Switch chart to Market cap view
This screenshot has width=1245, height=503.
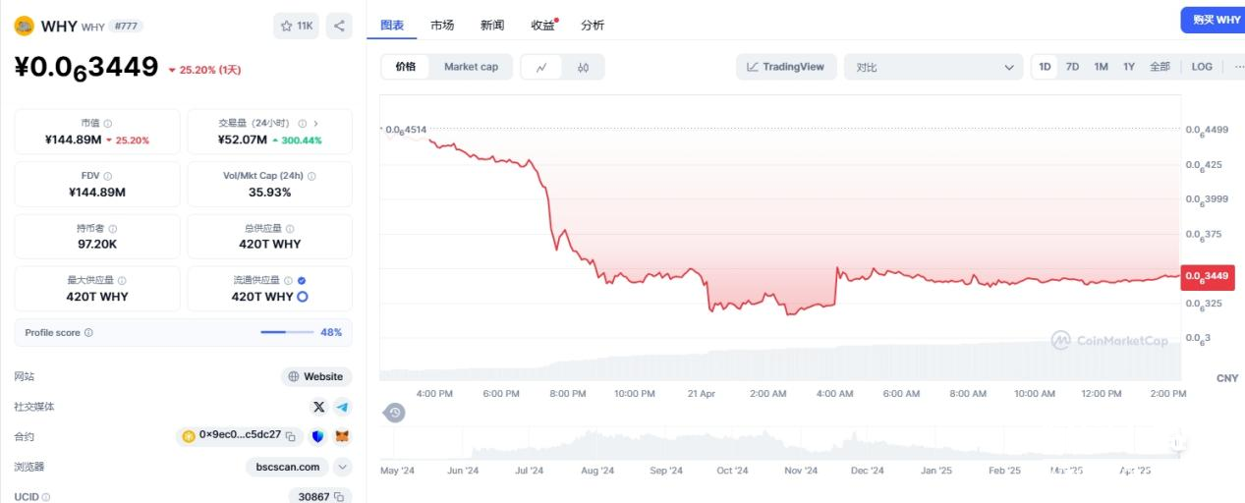coord(471,67)
